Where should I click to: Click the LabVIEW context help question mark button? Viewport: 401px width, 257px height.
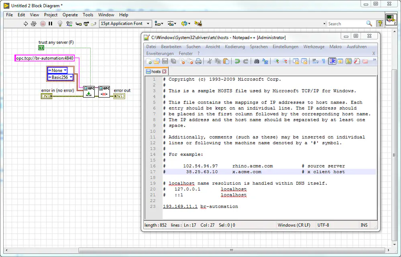(x=379, y=24)
